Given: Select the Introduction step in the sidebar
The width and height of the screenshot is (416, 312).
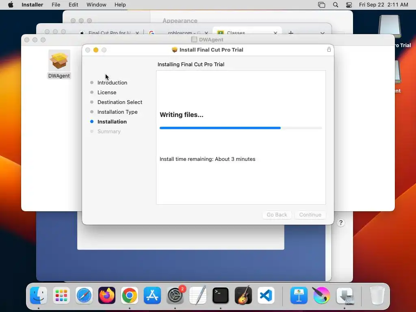Looking at the screenshot, I should click(112, 82).
